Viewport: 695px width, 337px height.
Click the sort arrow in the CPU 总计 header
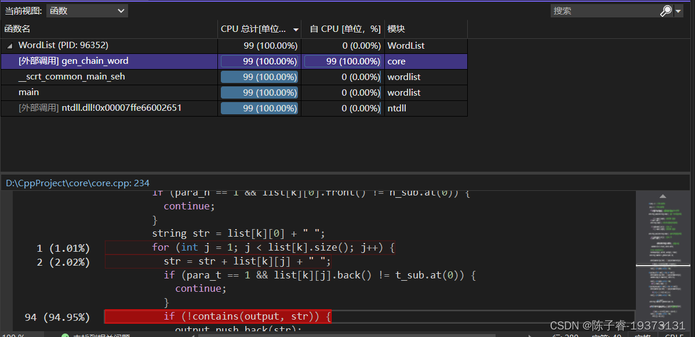296,30
